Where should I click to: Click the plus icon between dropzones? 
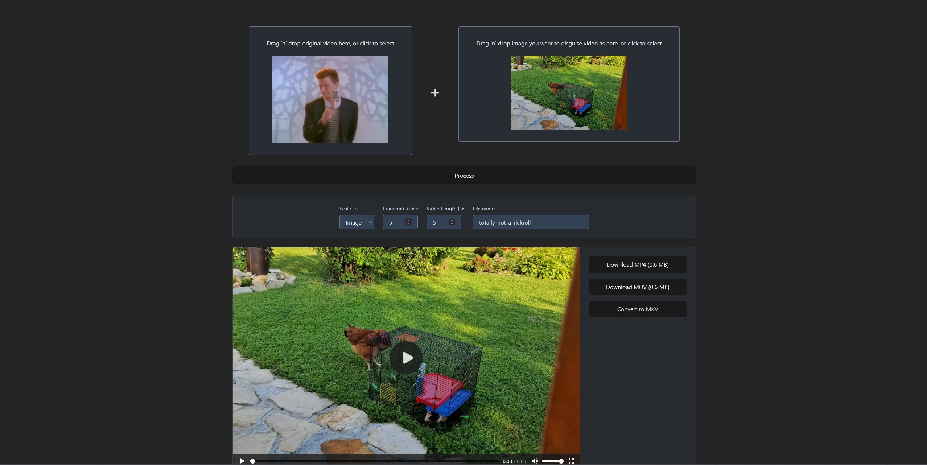coord(435,93)
